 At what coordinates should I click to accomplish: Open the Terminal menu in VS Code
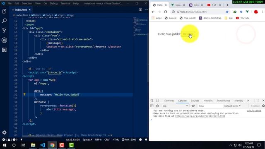(x=65, y=3)
